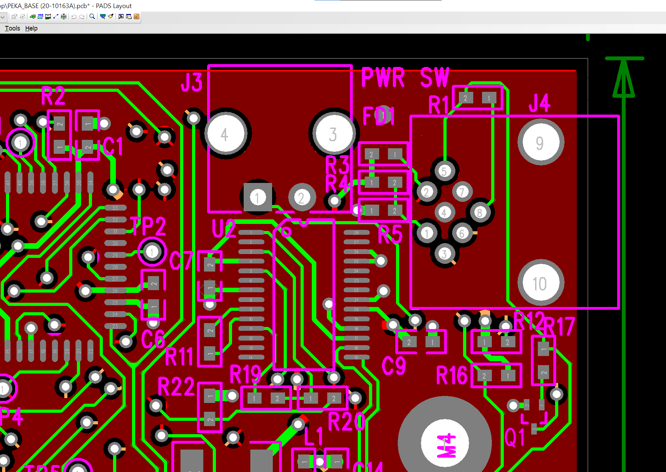Click the Redo arrow icon
The height and width of the screenshot is (472, 666).
(x=82, y=16)
